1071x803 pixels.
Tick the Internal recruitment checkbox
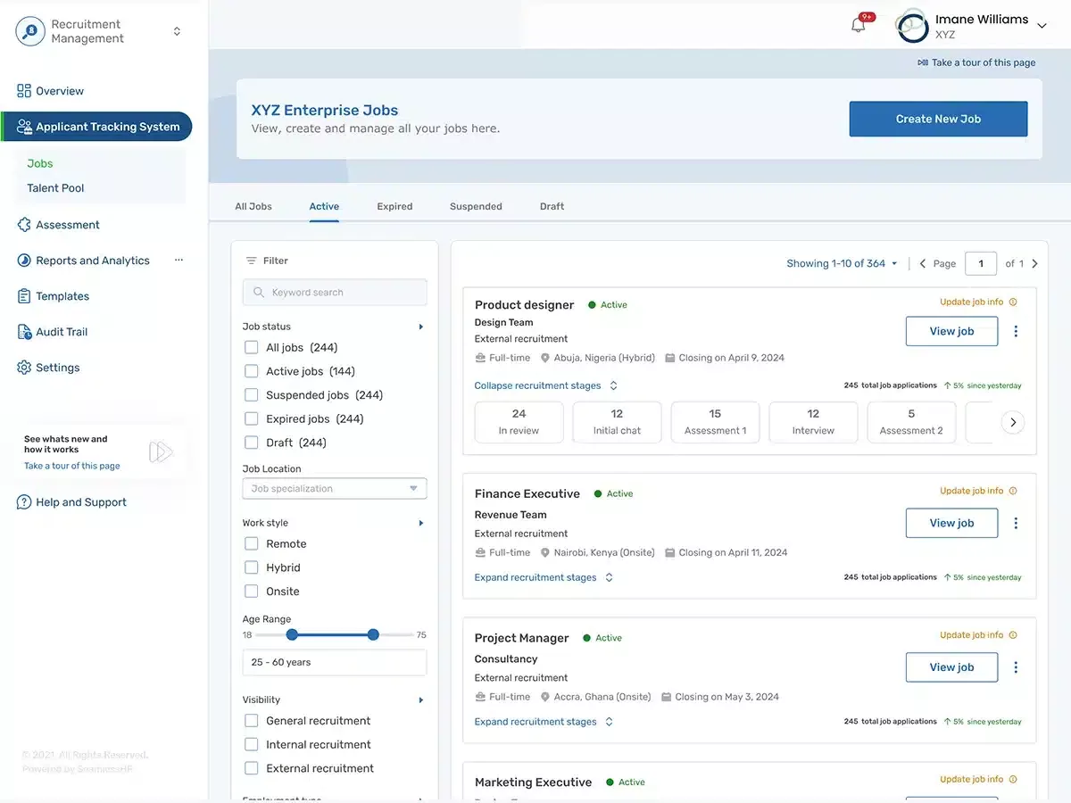pos(252,744)
